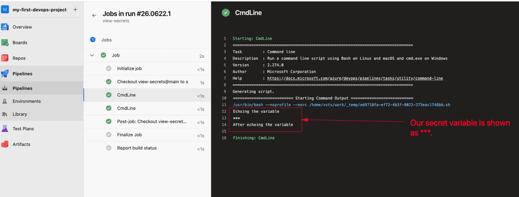This screenshot has width=519, height=197.
Task: Click the Pipelines sub-item icon
Action: click(5, 88)
